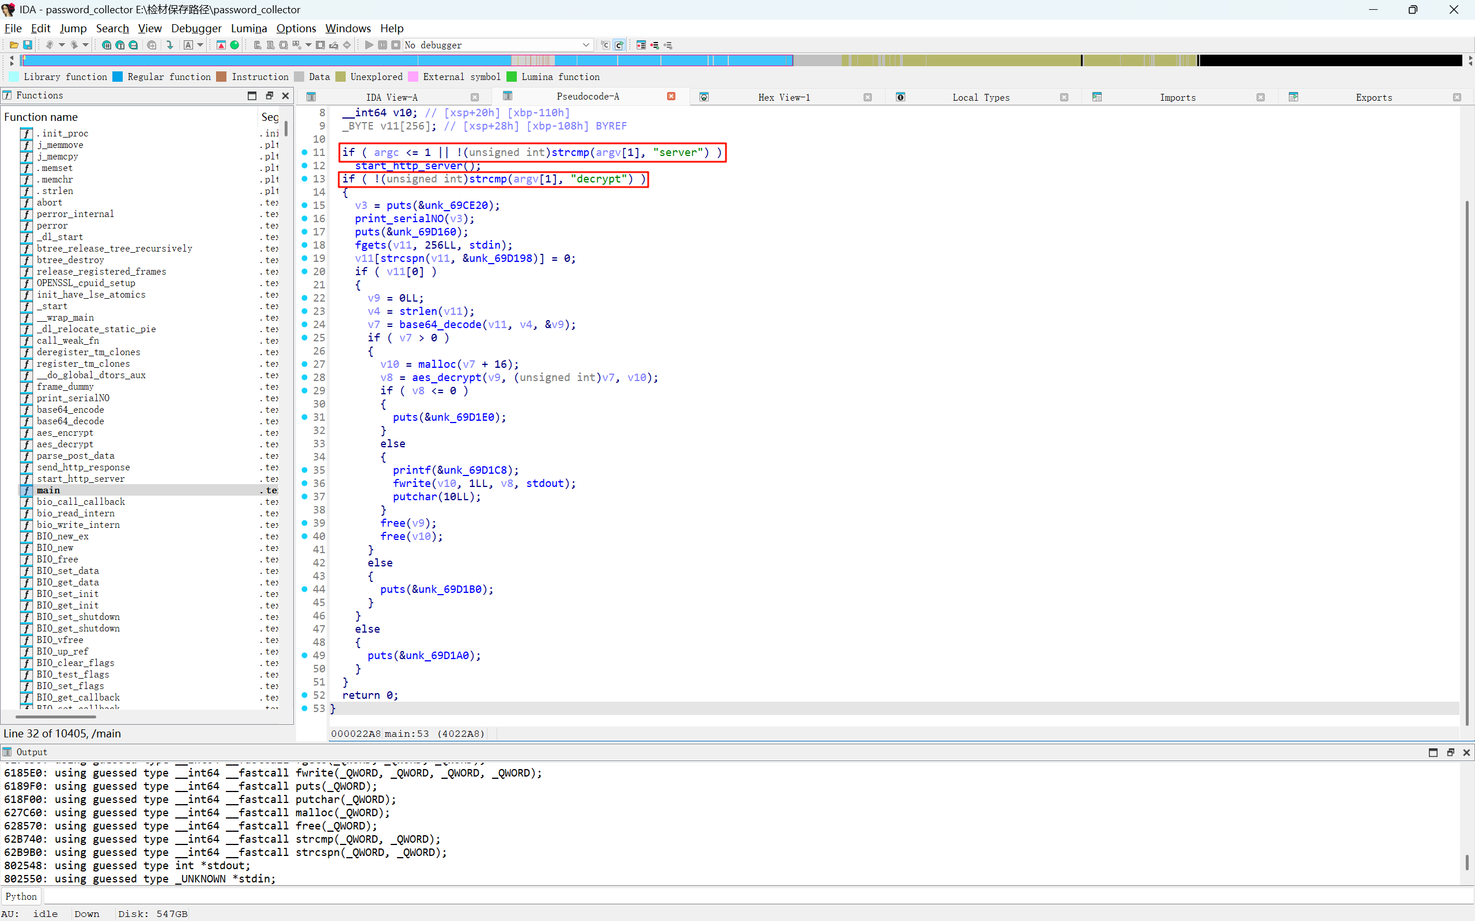This screenshot has height=921, width=1475.
Task: Open the Lumina menu
Action: (x=249, y=28)
